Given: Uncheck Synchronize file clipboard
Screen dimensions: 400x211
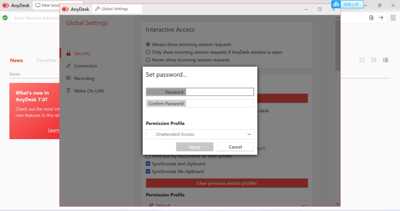Looking at the screenshot, I should (x=148, y=171).
